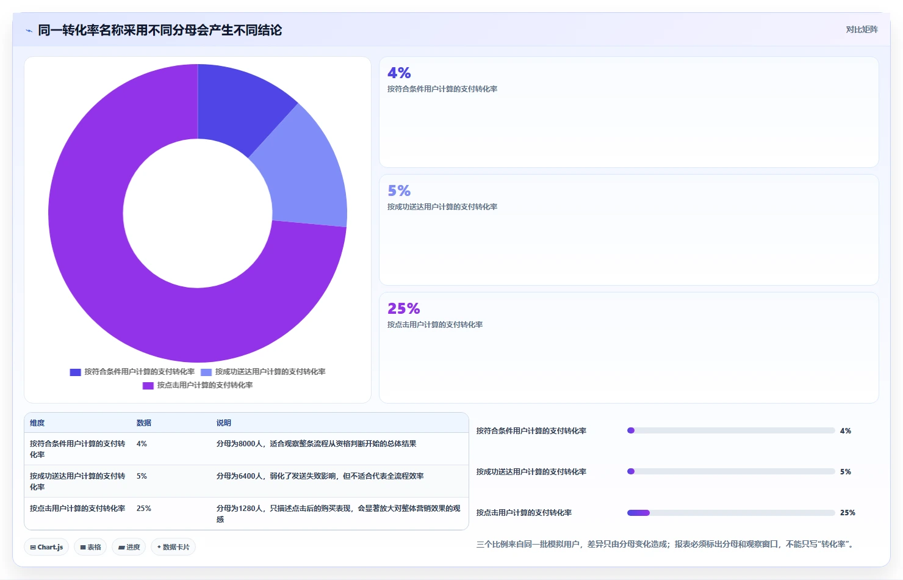Click the 5% value beside the progress bar

coord(846,472)
